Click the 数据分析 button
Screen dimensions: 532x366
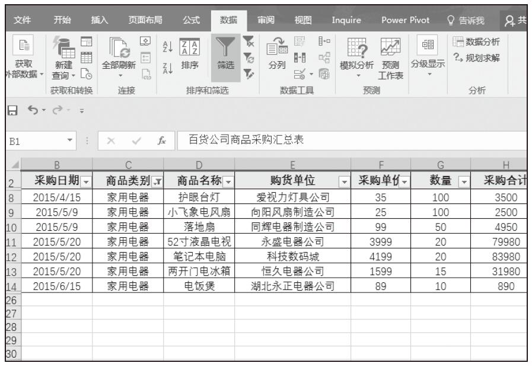point(480,41)
